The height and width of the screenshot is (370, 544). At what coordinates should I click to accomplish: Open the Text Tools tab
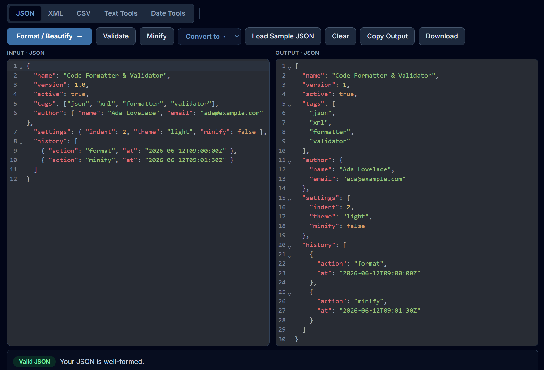point(121,13)
